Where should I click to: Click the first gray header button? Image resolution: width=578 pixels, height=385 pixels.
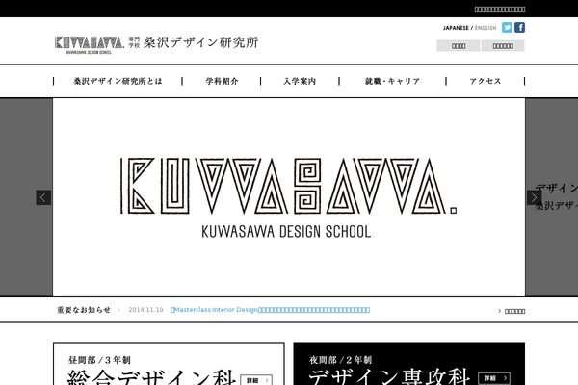(459, 46)
